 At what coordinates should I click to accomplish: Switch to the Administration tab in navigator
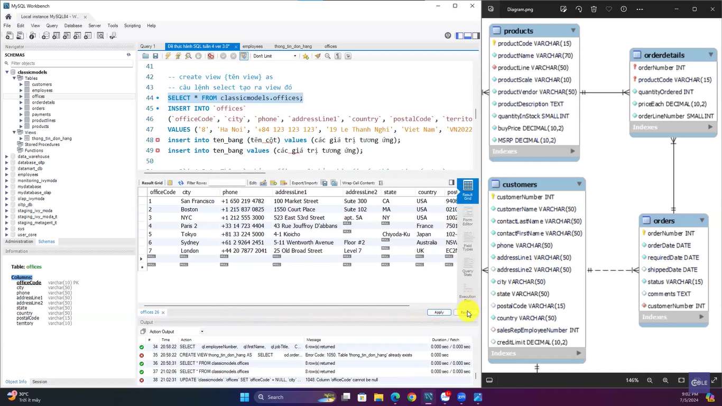coord(19,242)
